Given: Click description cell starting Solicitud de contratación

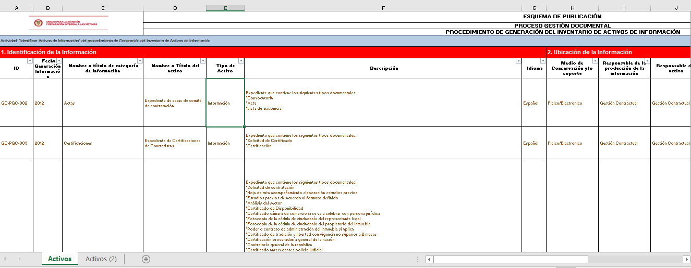Looking at the screenshot, I should click(x=383, y=206).
